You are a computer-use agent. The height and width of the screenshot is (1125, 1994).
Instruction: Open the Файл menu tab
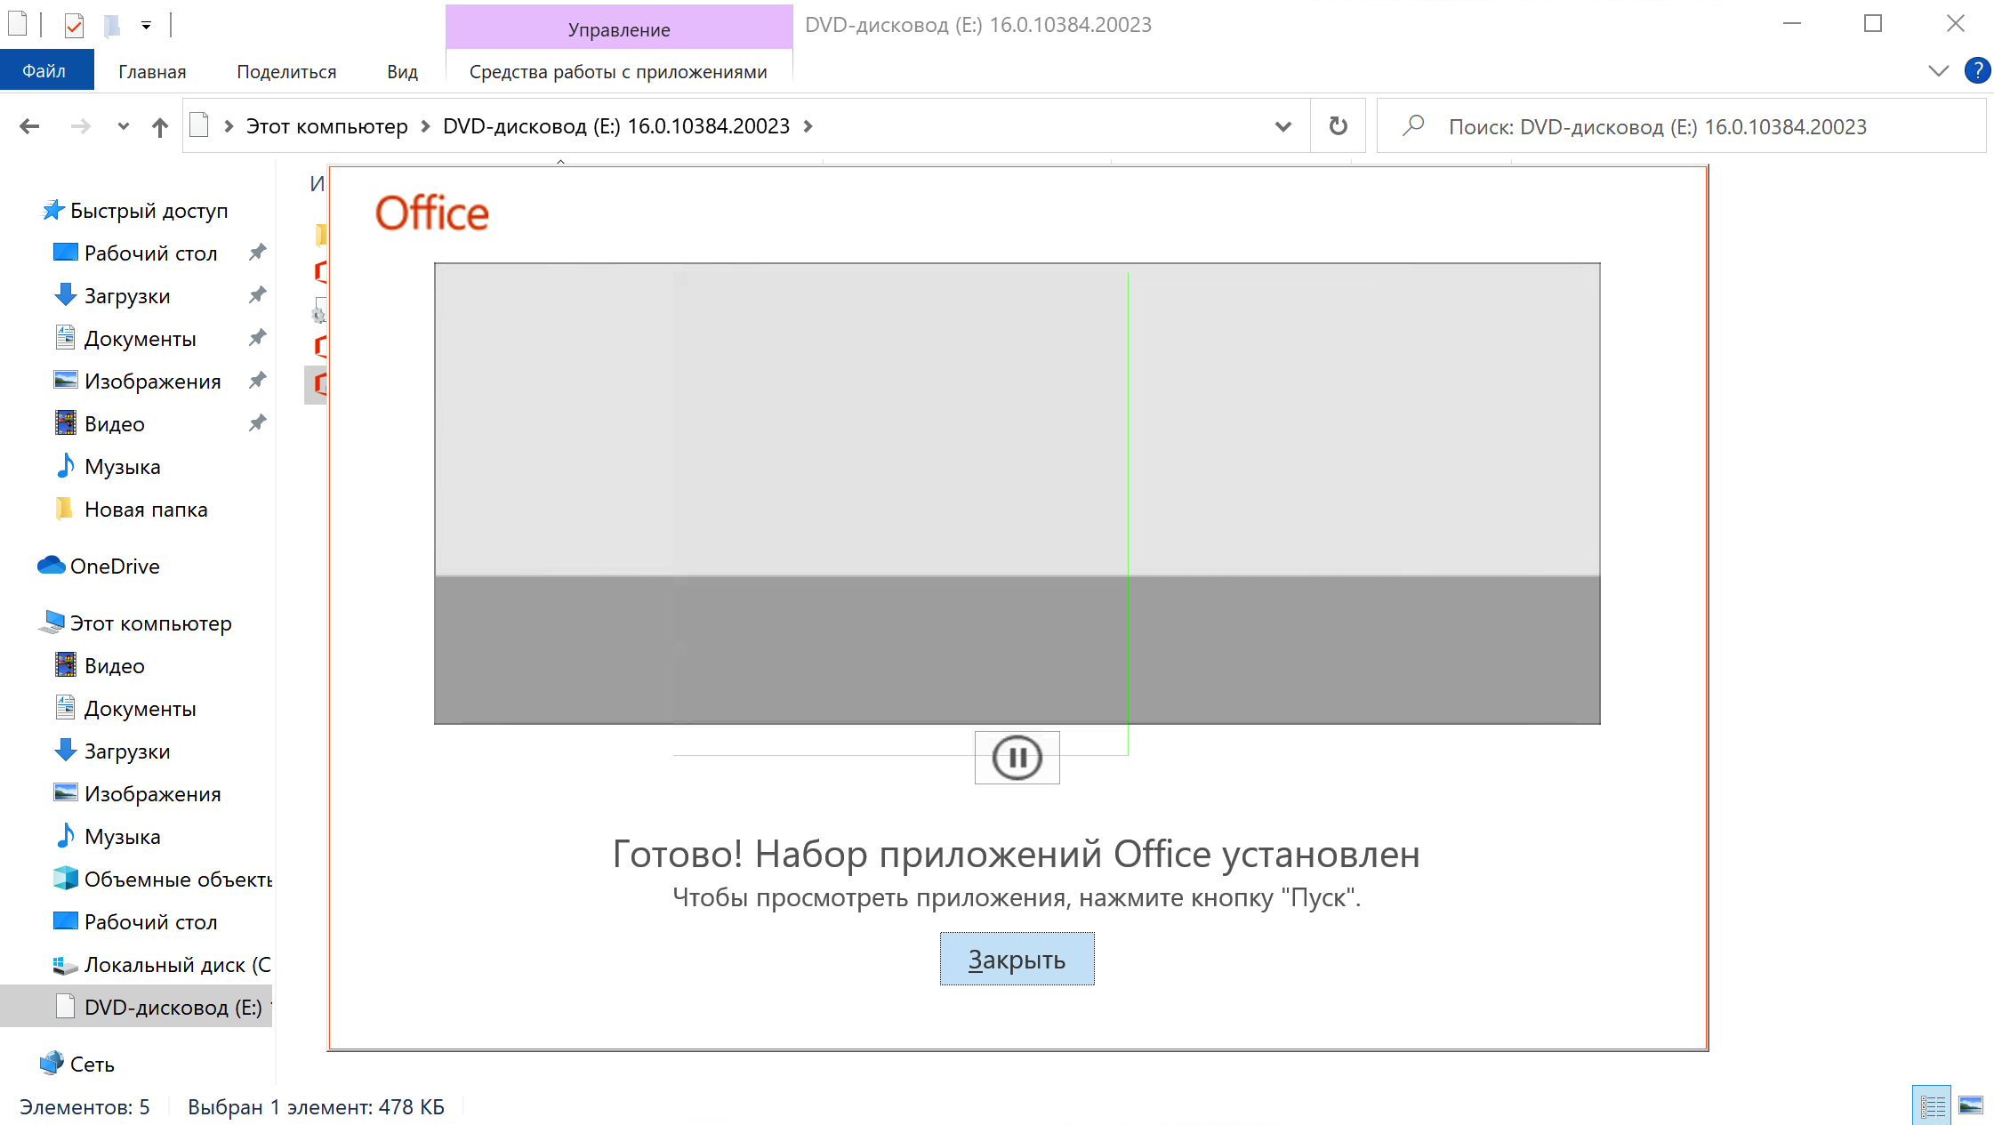coord(46,71)
